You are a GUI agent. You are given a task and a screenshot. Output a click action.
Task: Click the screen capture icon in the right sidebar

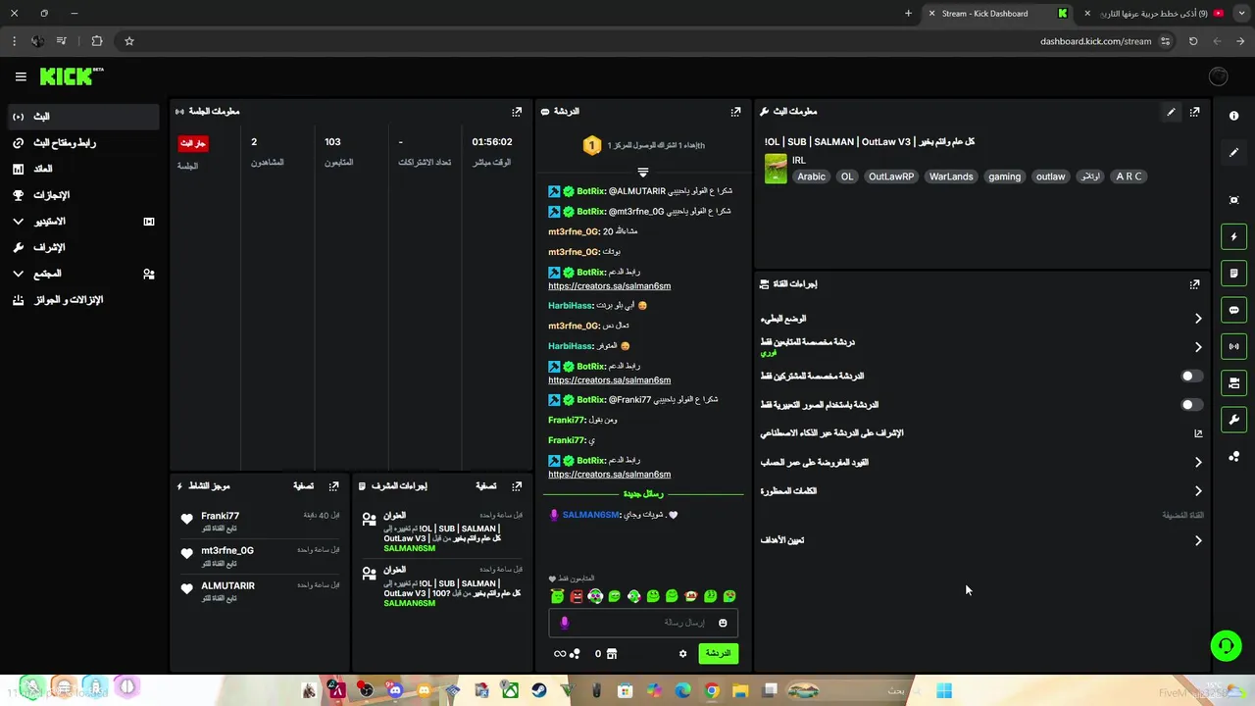pos(1233,200)
